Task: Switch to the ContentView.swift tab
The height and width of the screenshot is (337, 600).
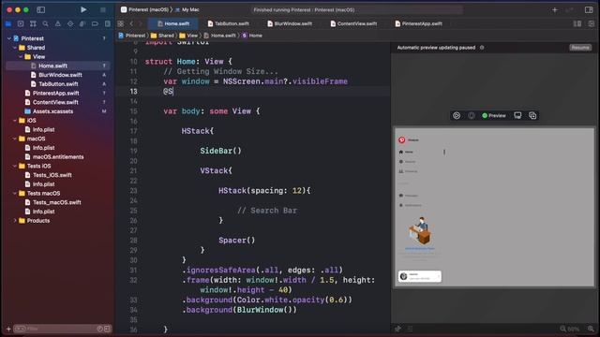Action: [353, 23]
